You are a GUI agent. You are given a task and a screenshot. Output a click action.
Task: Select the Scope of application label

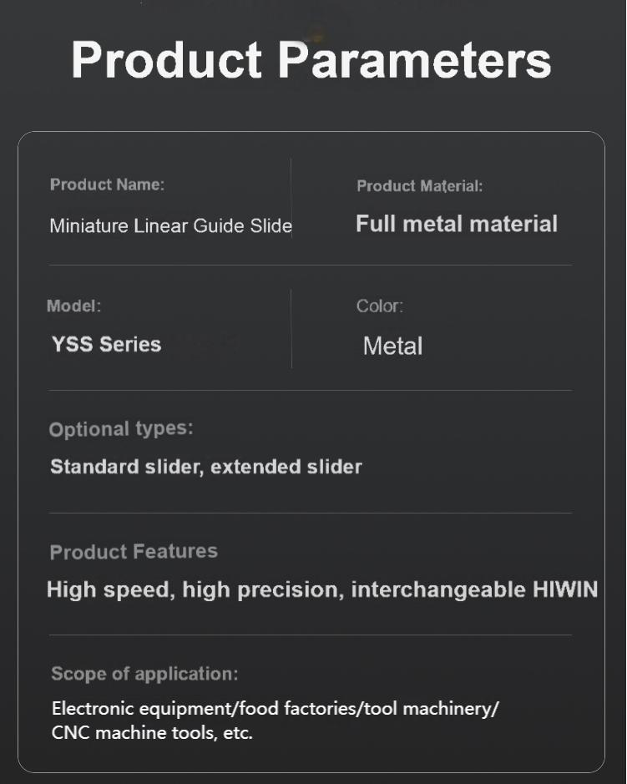click(144, 674)
